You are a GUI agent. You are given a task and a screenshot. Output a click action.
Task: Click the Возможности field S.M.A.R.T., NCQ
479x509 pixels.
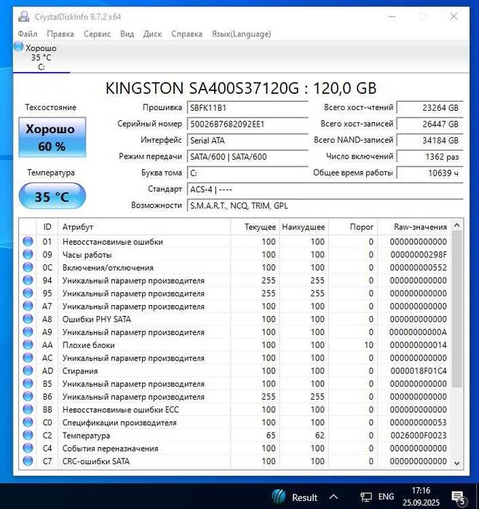click(325, 206)
